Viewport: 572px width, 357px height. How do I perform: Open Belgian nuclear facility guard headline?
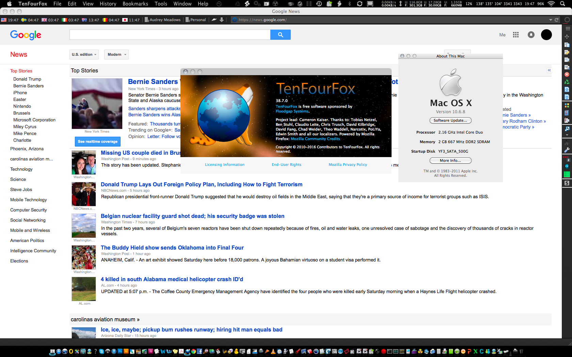click(x=192, y=216)
